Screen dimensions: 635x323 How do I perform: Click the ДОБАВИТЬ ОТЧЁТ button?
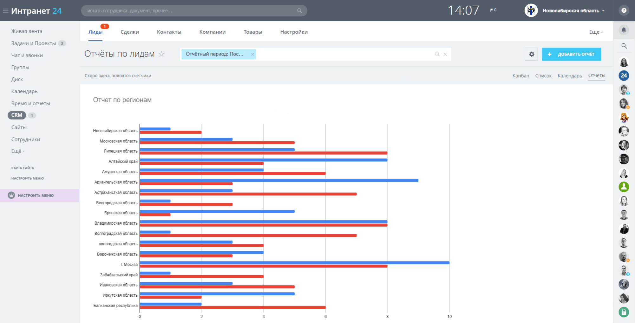(x=571, y=54)
